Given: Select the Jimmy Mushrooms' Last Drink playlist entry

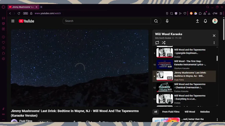Looking at the screenshot, I should click(x=184, y=76).
